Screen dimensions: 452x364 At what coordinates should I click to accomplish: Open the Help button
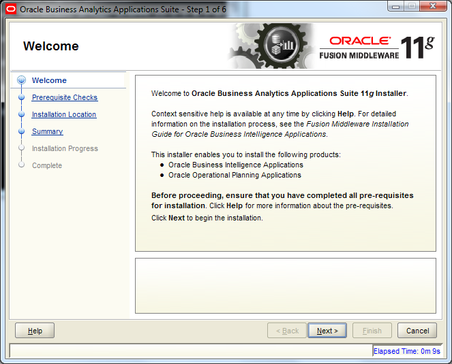click(x=35, y=331)
